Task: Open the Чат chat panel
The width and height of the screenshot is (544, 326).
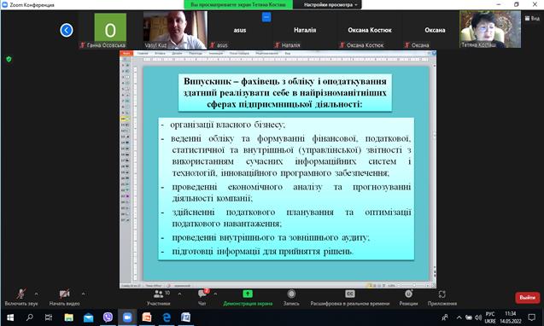Action: click(x=202, y=297)
